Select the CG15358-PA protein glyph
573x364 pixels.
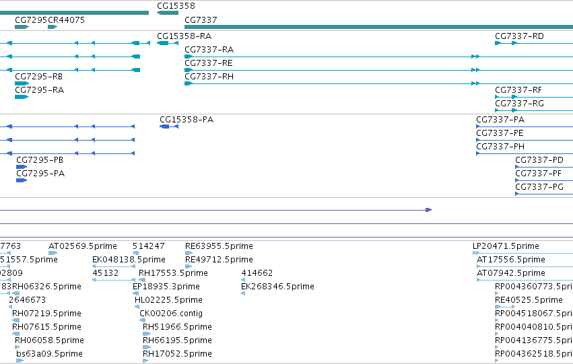tap(169, 126)
